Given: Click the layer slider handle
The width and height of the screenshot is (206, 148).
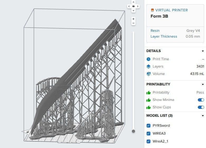Looking at the screenshot, I should pyautogui.click(x=133, y=131).
